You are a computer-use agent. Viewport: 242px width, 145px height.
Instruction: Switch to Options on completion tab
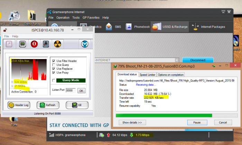(171, 75)
